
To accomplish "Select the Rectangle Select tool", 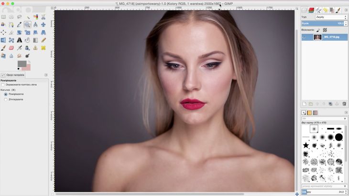I will pyautogui.click(x=3, y=17).
